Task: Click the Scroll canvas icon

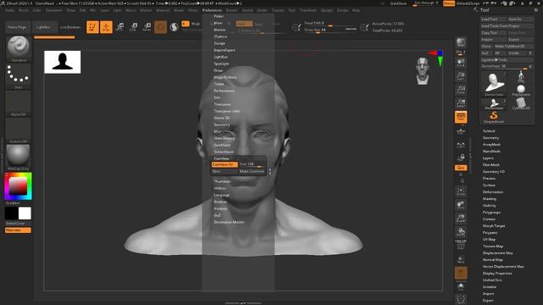Action: (x=461, y=63)
